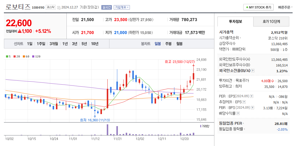Screen dimensions: 295x146
Task: Click the tallest purple volume bar
Action: point(108,130)
